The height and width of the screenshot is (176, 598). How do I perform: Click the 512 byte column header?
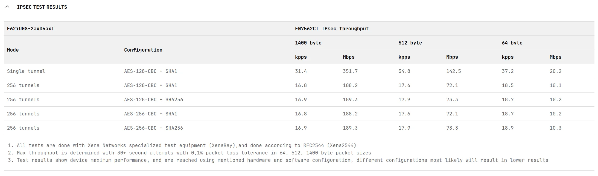tap(410, 43)
